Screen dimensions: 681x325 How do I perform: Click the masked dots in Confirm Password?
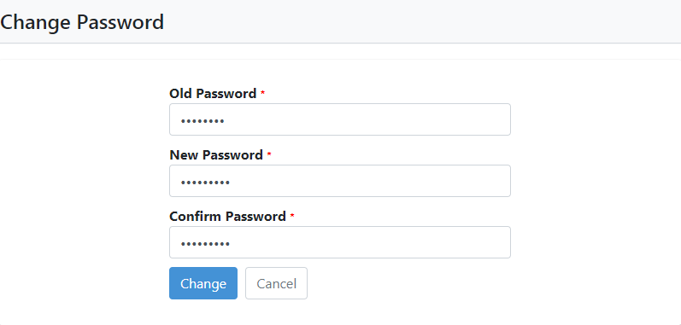205,244
